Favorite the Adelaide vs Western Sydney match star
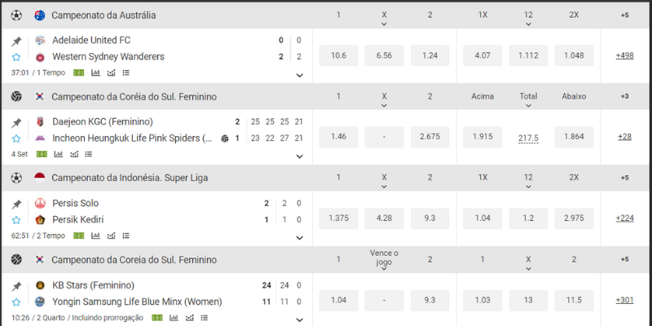This screenshot has height=326, width=652. (16, 57)
